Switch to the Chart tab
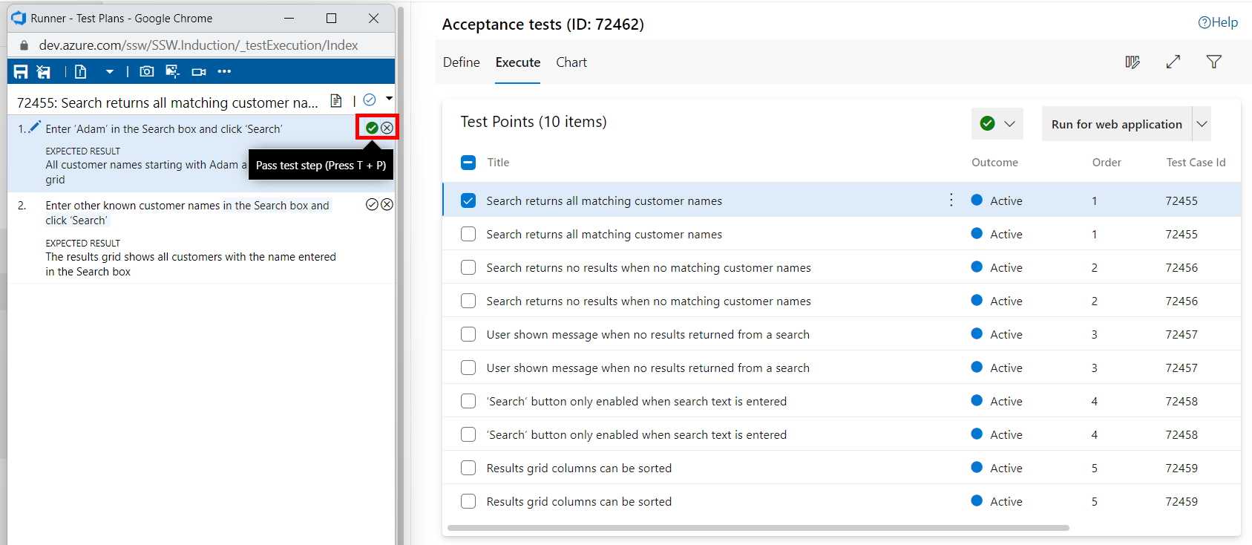Viewport: 1252px width, 545px height. coord(571,62)
